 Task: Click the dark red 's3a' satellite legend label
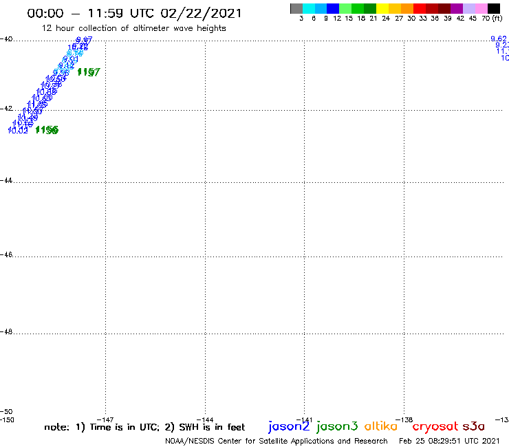pyautogui.click(x=474, y=426)
